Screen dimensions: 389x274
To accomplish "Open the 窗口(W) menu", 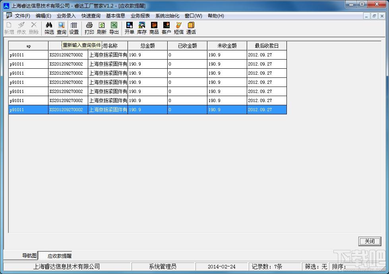I will pos(193,15).
